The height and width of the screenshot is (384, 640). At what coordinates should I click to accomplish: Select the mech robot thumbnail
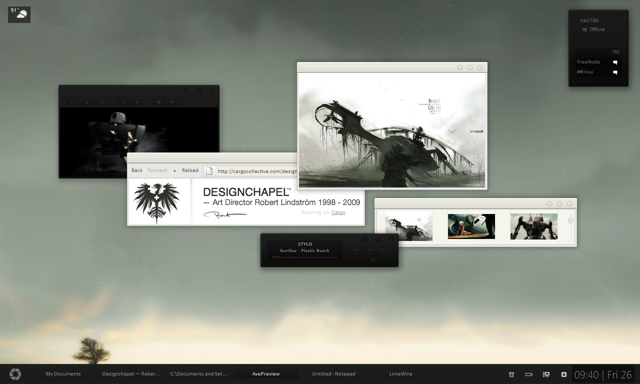coord(534,226)
